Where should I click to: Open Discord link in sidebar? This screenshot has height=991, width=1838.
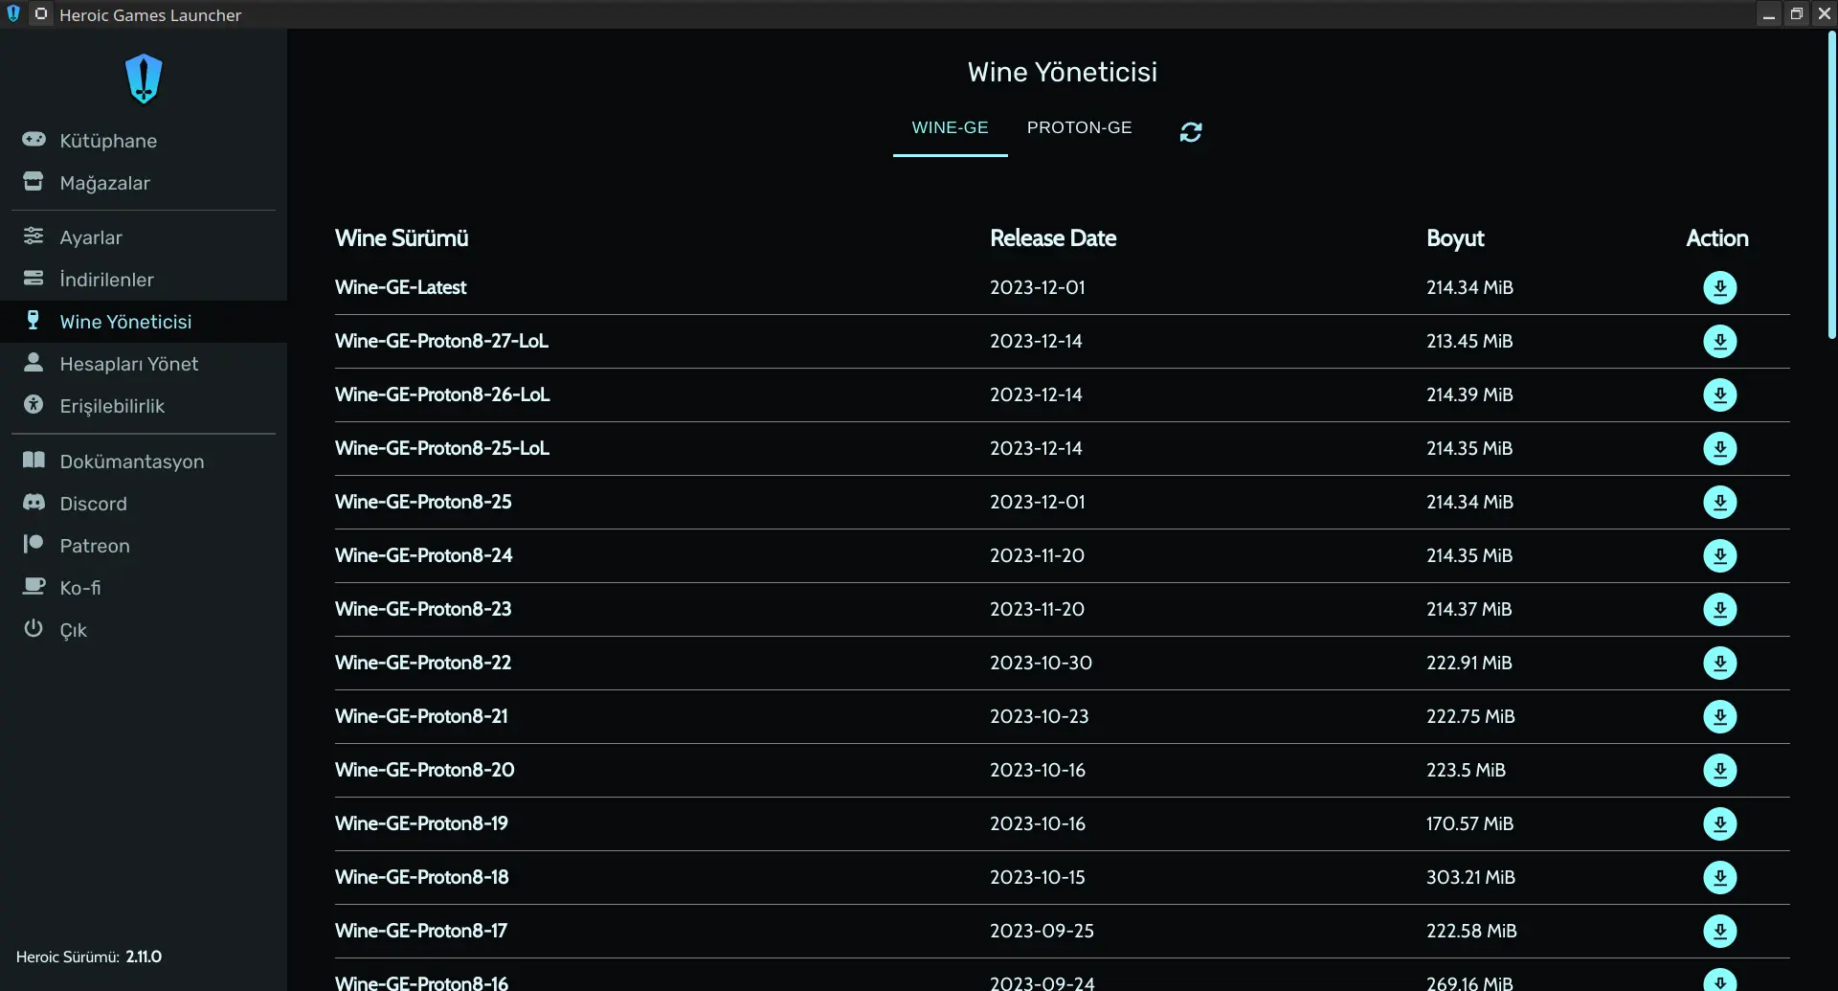tap(144, 504)
